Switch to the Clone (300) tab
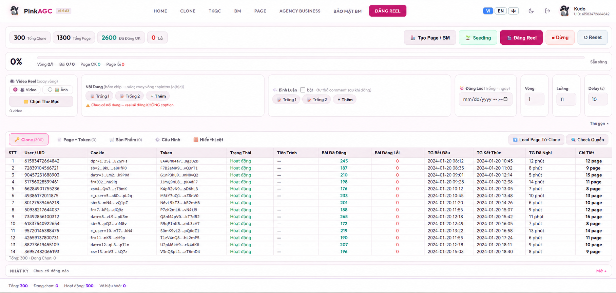The height and width of the screenshot is (293, 616). pos(29,139)
